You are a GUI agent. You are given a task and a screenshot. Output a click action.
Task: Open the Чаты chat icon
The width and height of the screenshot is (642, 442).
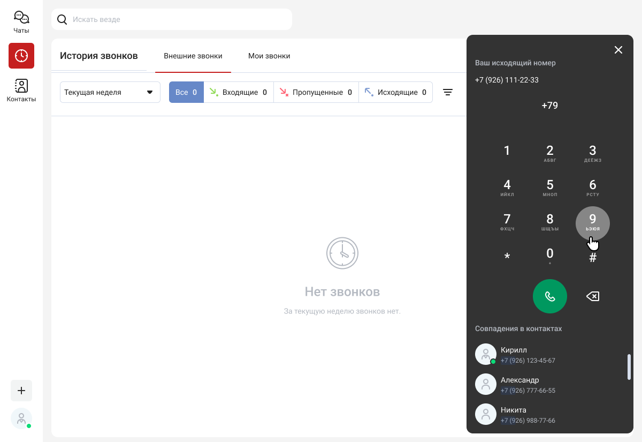21,22
